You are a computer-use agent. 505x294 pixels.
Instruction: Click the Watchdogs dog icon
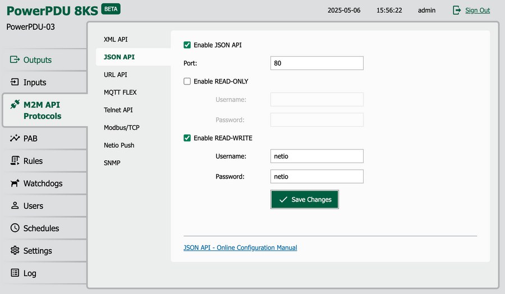point(15,183)
